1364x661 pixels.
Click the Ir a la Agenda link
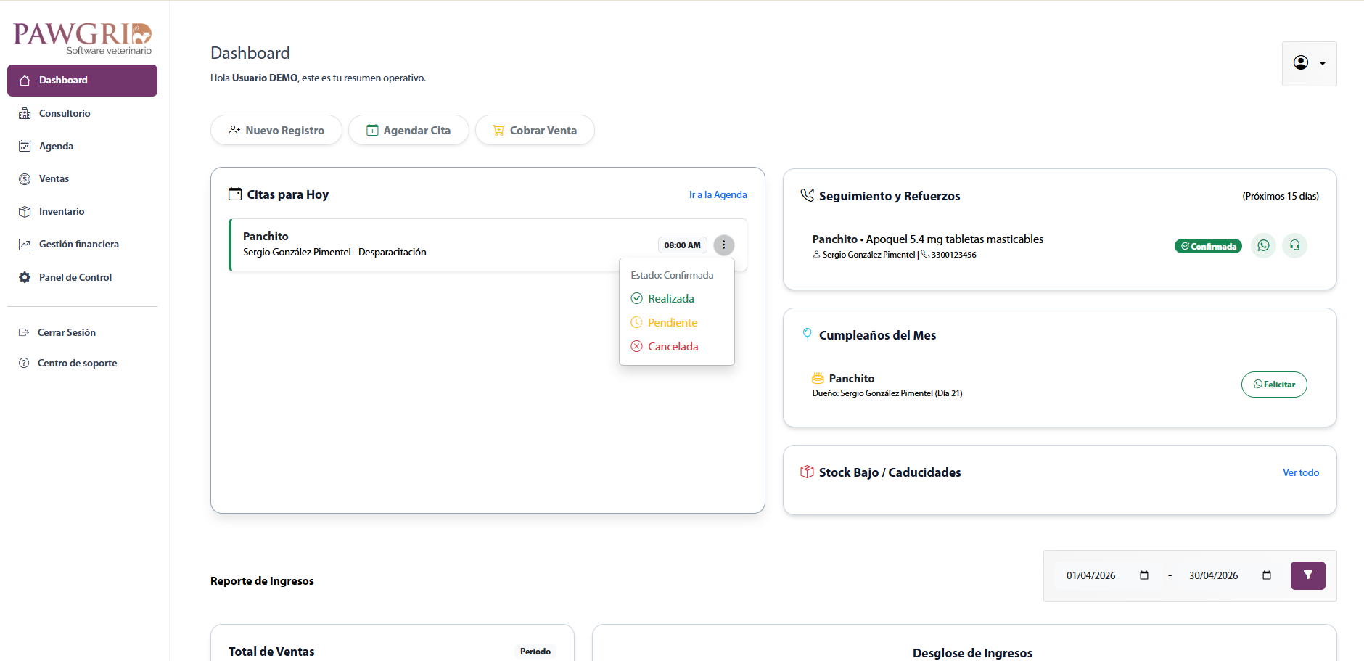pos(718,194)
